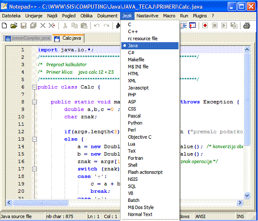Choose rc resource file language
This screenshot has width=258, height=221.
(150, 38)
